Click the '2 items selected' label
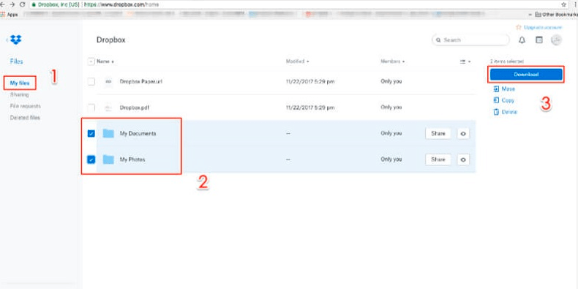 (x=506, y=61)
